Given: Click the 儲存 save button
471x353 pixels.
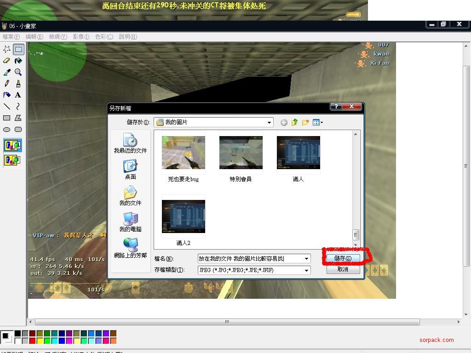Looking at the screenshot, I should tap(343, 258).
